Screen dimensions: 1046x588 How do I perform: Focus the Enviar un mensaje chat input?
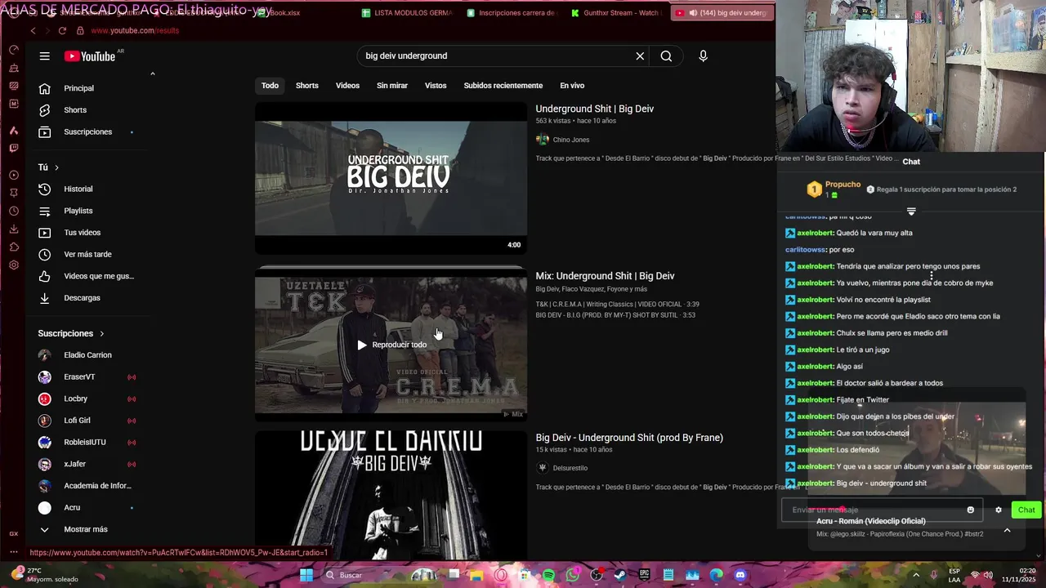tap(883, 510)
